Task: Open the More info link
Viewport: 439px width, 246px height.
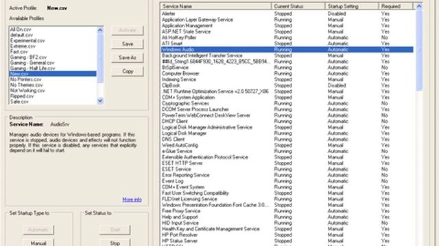Action: click(x=132, y=200)
